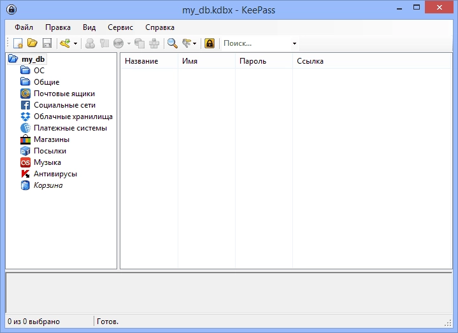
Task: Select the ОС group
Action: coord(39,71)
